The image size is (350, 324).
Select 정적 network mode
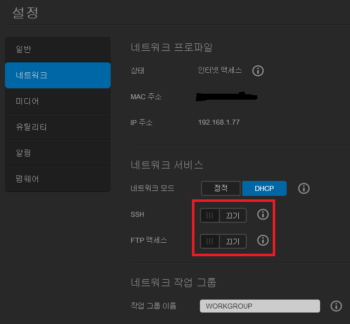pos(221,188)
